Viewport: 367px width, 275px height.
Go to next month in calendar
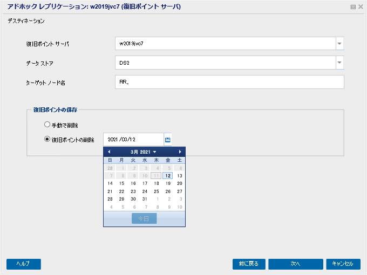pos(180,152)
